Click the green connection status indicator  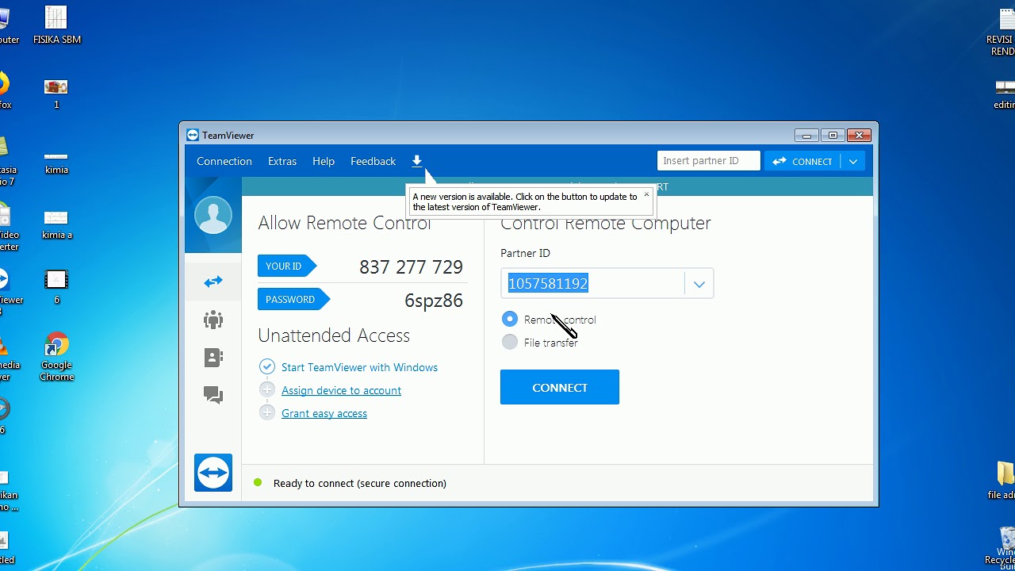click(258, 482)
